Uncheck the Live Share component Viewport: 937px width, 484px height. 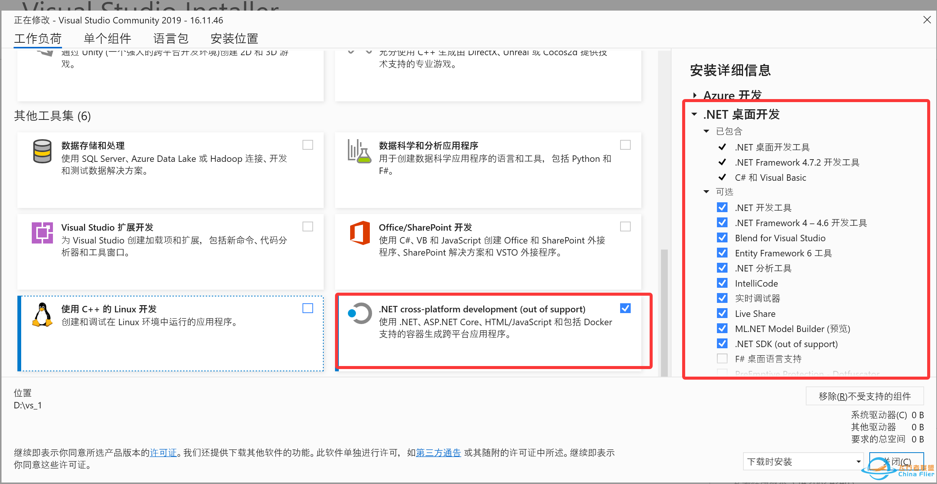(x=722, y=313)
